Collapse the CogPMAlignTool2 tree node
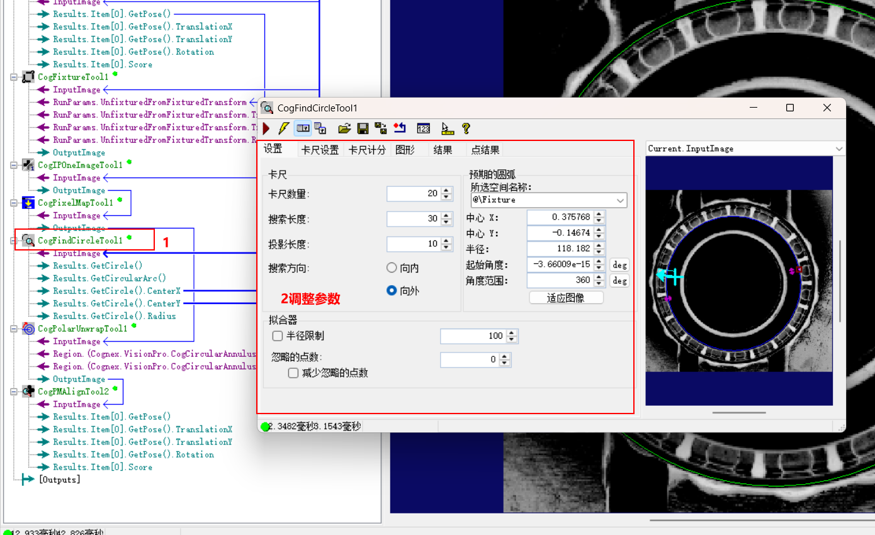This screenshot has height=535, width=875. point(14,391)
